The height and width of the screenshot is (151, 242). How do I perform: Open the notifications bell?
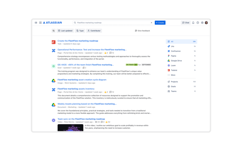193,23
